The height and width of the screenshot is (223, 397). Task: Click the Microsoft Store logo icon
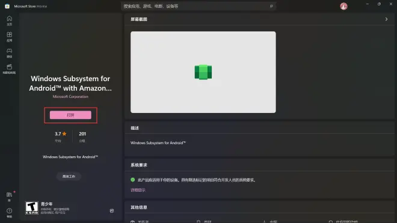point(7,6)
